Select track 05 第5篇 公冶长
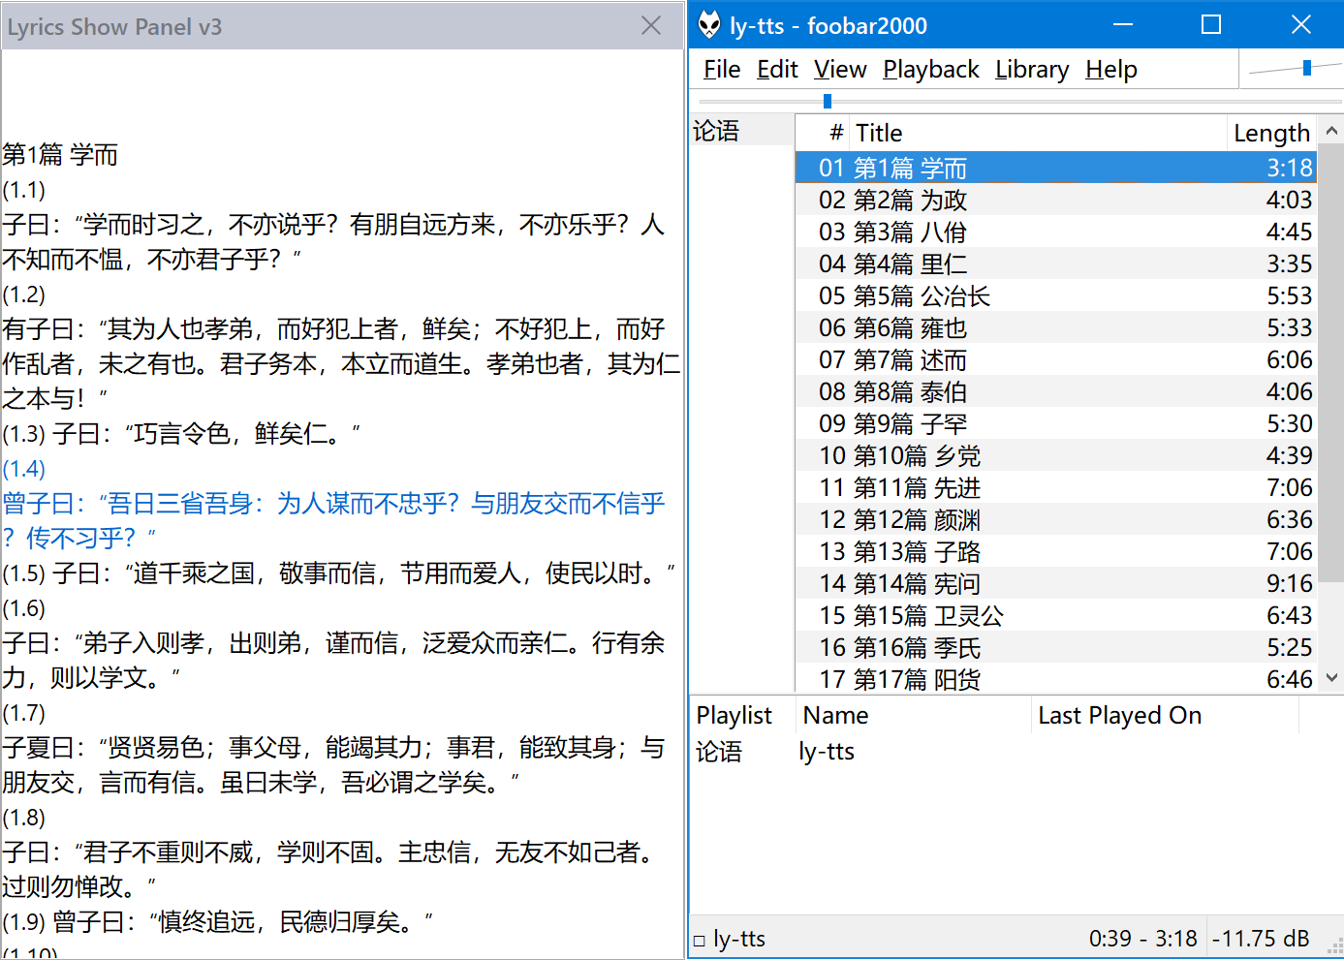Screen dimensions: 1344x960 point(1056,295)
